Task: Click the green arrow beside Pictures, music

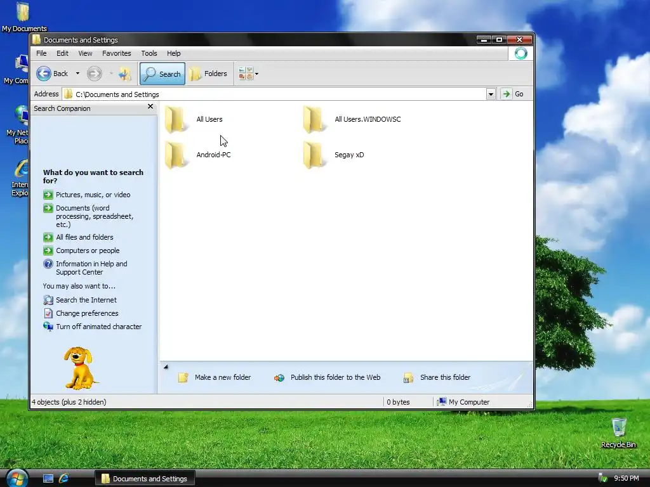Action: [48, 195]
